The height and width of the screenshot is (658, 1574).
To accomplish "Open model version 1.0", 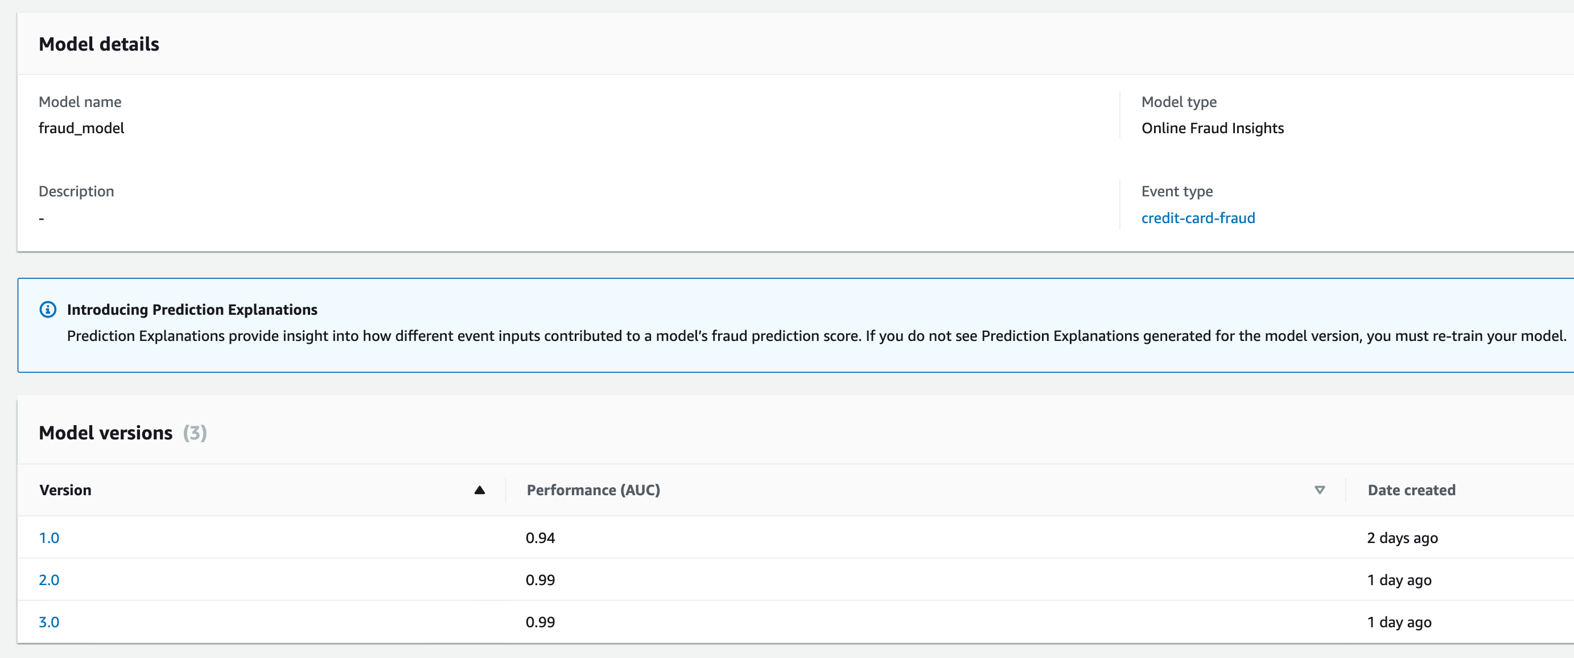I will [49, 538].
